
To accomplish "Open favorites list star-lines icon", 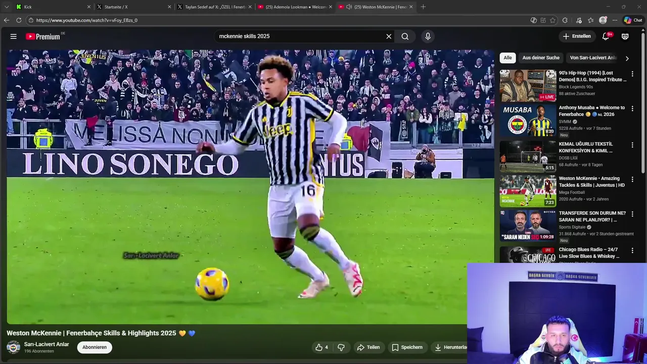I will (590, 20).
